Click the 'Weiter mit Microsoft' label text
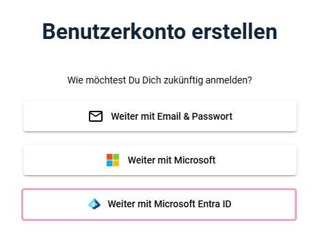The image size is (320, 249). pyautogui.click(x=172, y=160)
